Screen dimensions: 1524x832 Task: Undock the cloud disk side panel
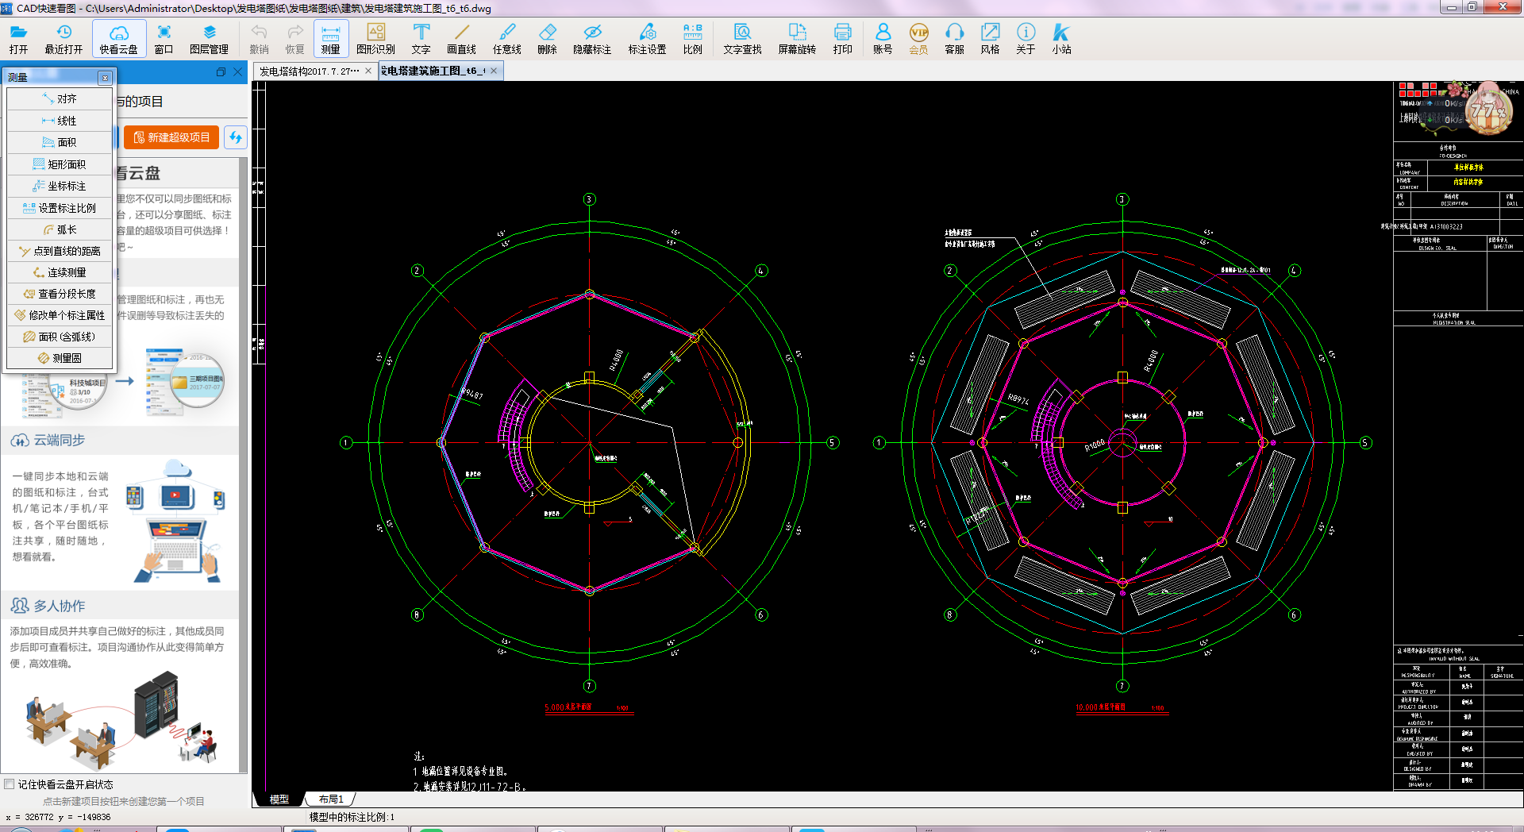(x=221, y=71)
